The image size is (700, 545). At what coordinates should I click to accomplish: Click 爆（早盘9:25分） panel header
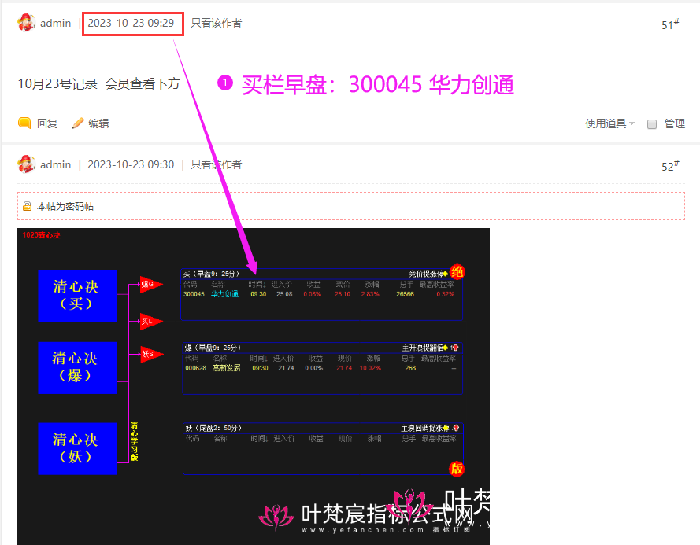tap(213, 348)
